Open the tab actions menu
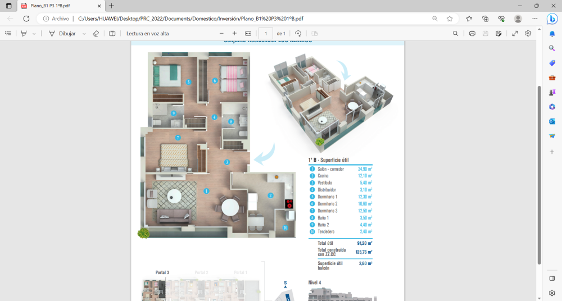Screen dimensions: 562x301 tap(8, 6)
